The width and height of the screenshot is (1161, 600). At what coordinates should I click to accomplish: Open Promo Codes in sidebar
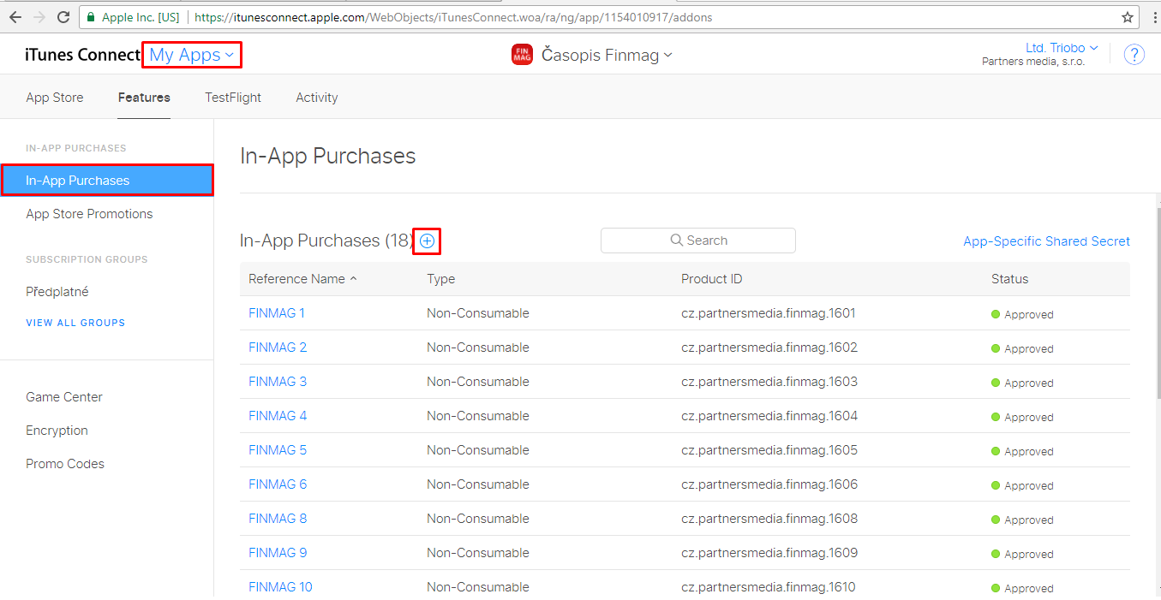pos(65,464)
